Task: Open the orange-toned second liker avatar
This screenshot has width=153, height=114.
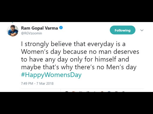Action: [74, 92]
